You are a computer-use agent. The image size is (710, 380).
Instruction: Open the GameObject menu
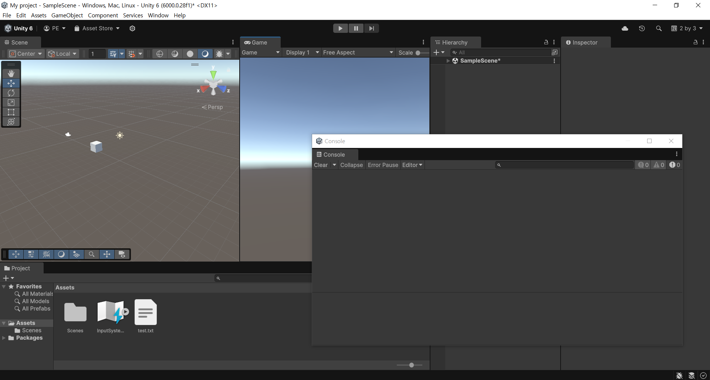click(x=67, y=15)
